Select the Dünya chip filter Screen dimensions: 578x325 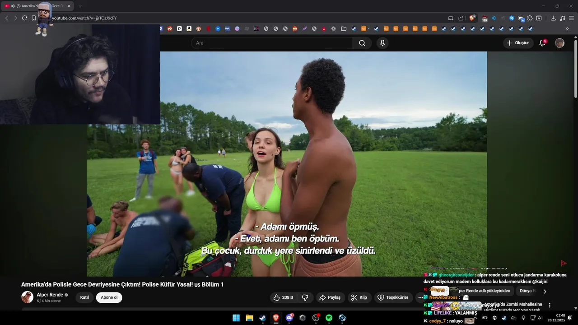pyautogui.click(x=527, y=291)
